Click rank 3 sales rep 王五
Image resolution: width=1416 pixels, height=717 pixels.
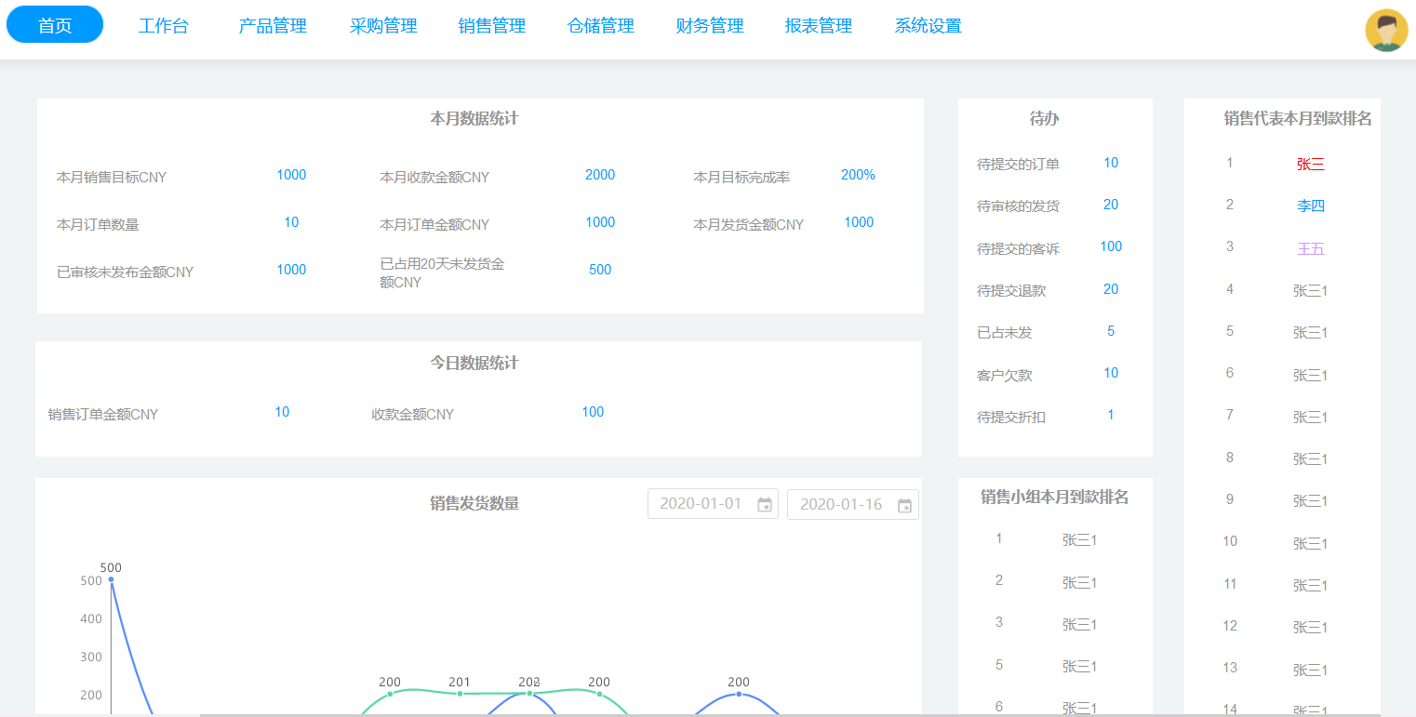1310,249
